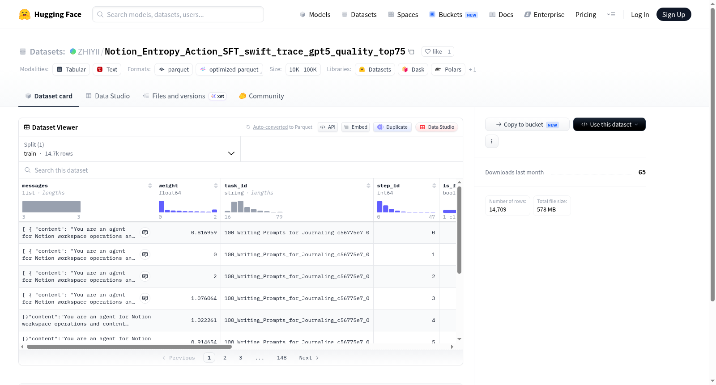Select the Polars library tag
716x385 pixels.
click(448, 69)
